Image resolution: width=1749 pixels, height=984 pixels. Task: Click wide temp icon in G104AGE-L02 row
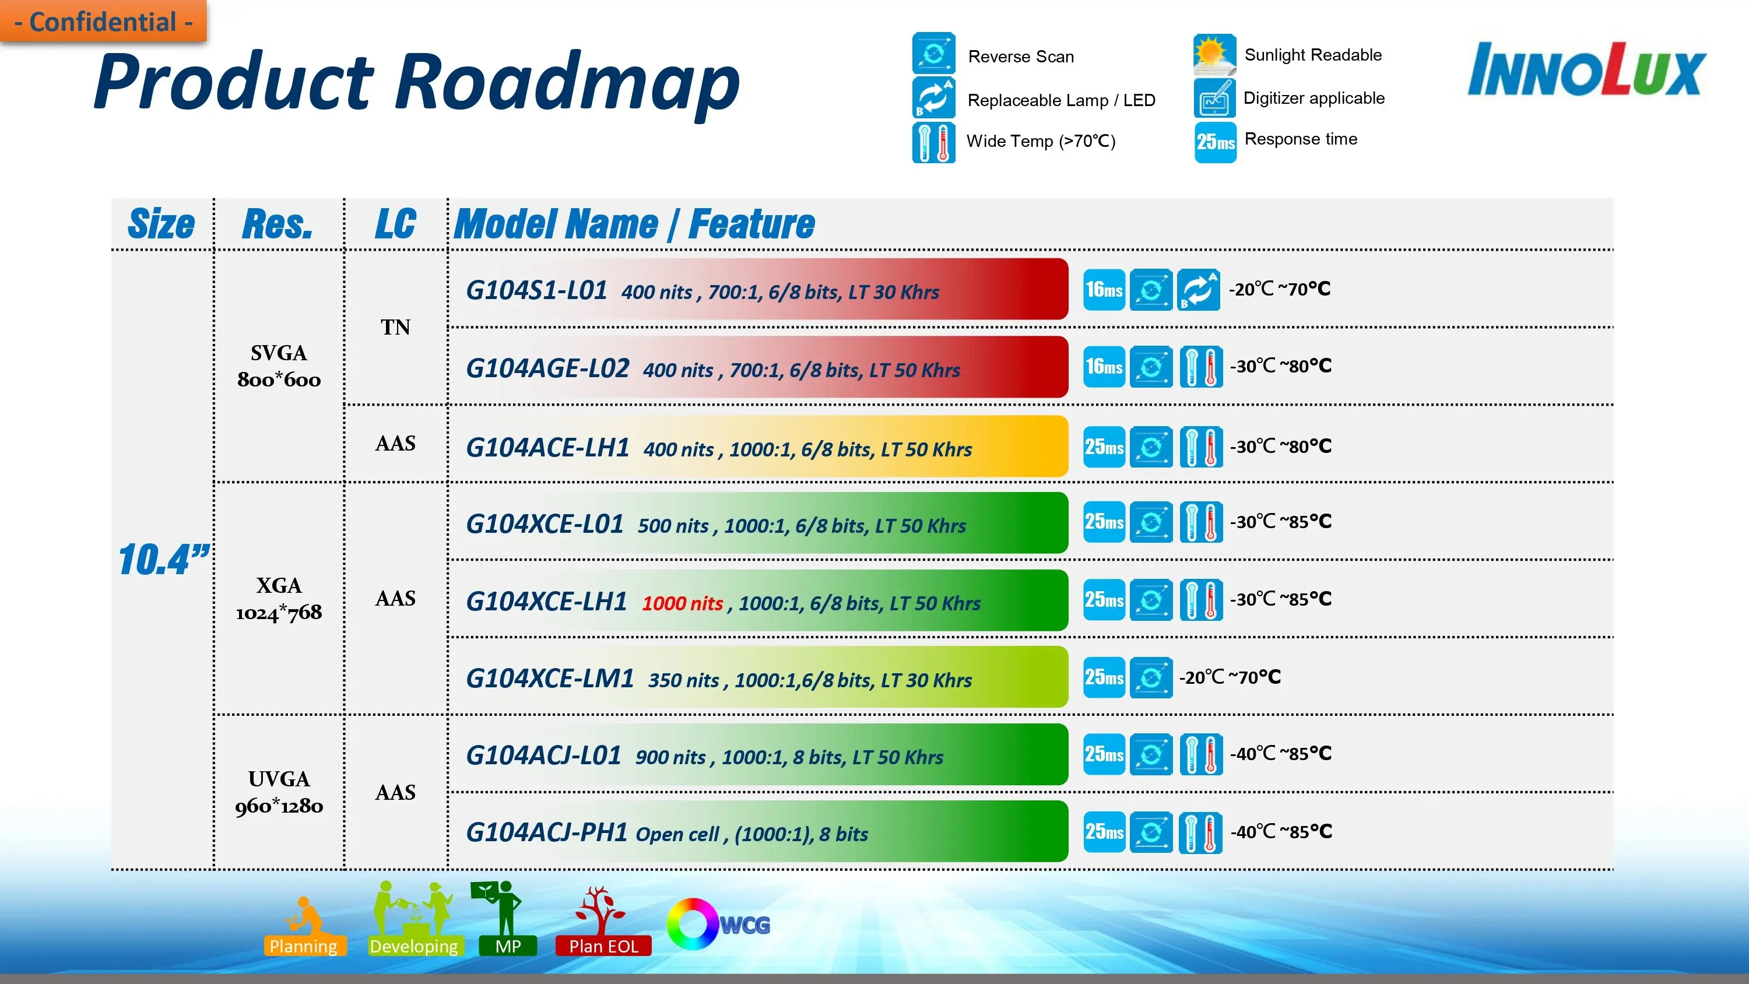[x=1200, y=367]
